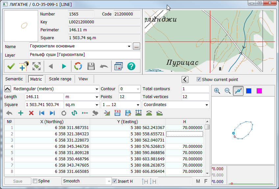Screen dimensions: 279x189
Task: Click the floppy disk save icon
Action: [x=91, y=66]
